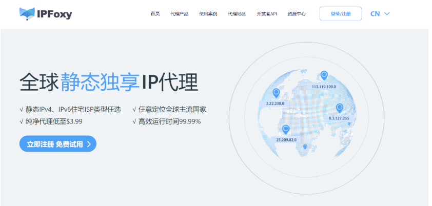Open the 代理产品 menu
Screen dimensions: 432x206
coord(180,14)
